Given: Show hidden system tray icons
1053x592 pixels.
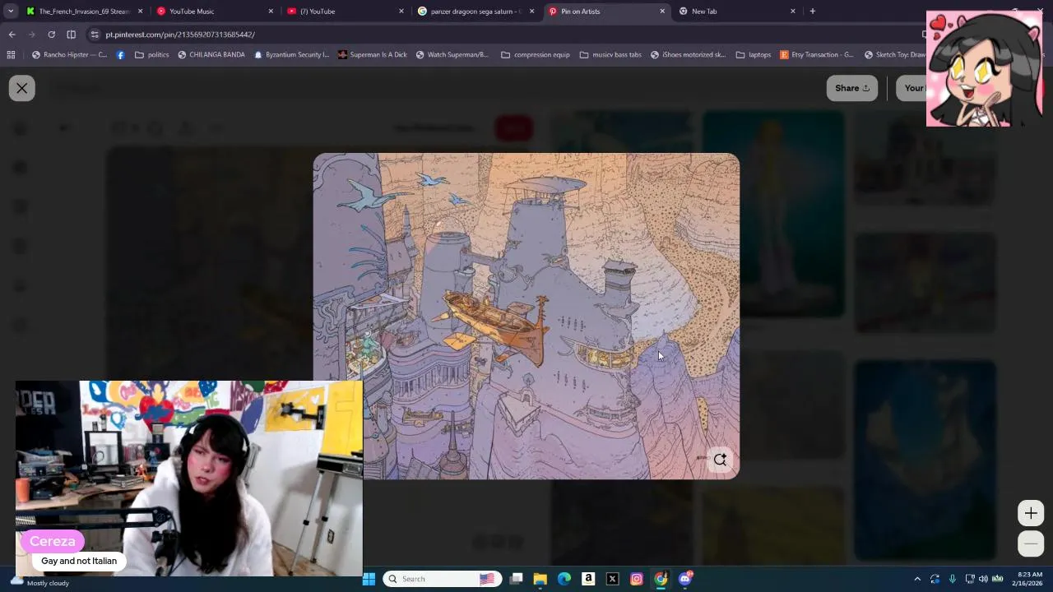Looking at the screenshot, I should coord(917,579).
